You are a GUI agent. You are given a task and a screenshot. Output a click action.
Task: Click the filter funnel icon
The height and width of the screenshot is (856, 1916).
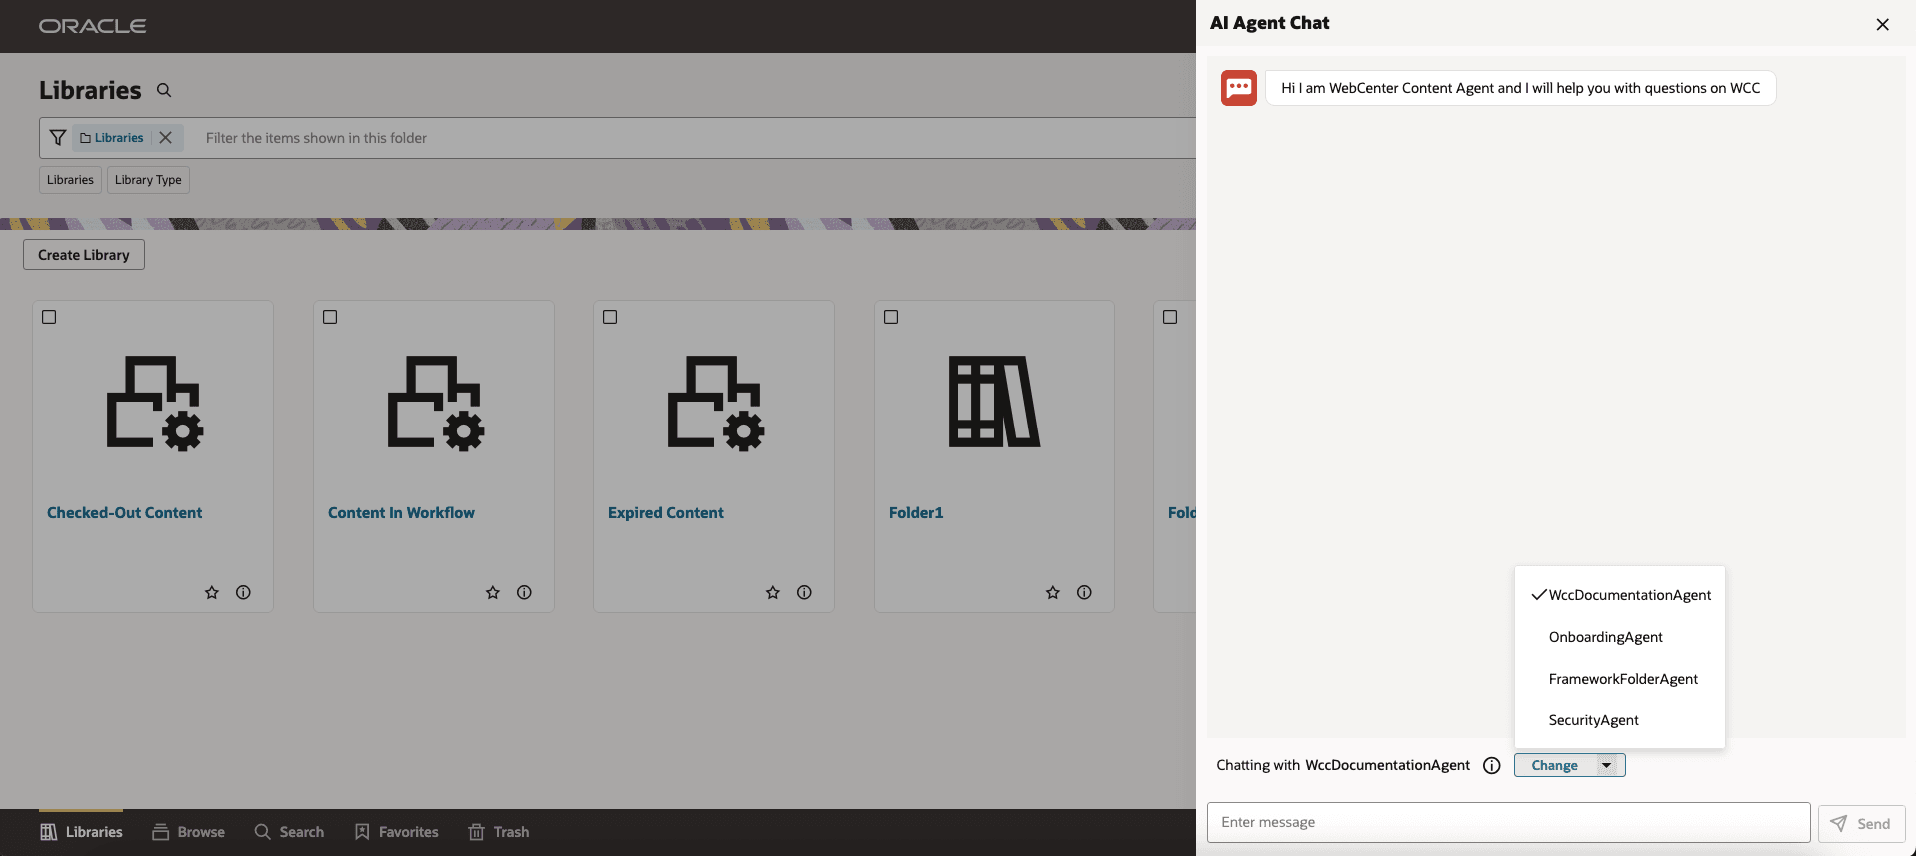(58, 138)
